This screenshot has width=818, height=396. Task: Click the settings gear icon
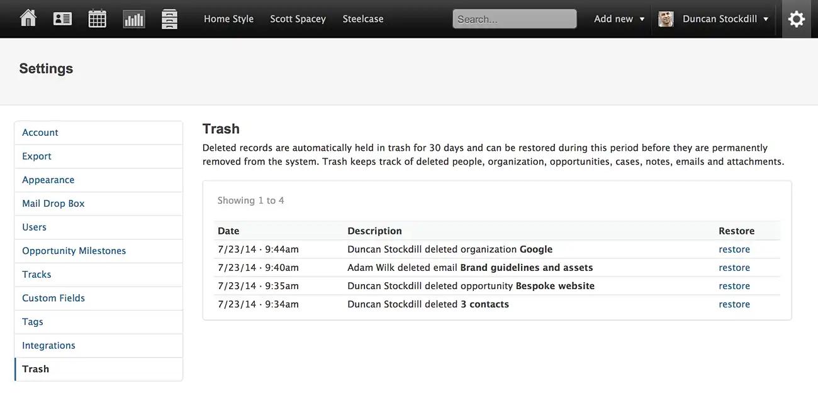click(x=797, y=19)
